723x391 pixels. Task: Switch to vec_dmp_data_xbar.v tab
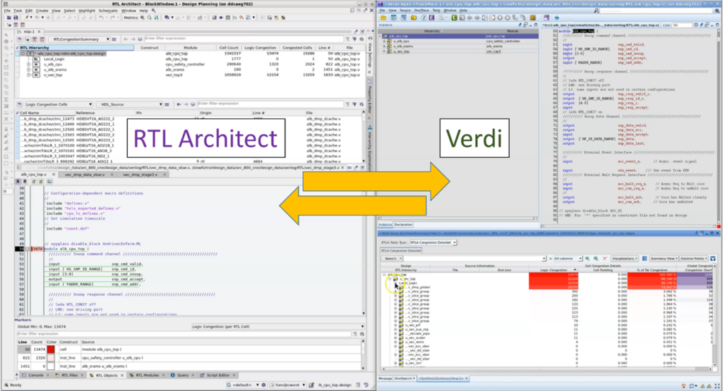tap(85, 175)
